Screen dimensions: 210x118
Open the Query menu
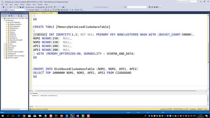point(16,4)
